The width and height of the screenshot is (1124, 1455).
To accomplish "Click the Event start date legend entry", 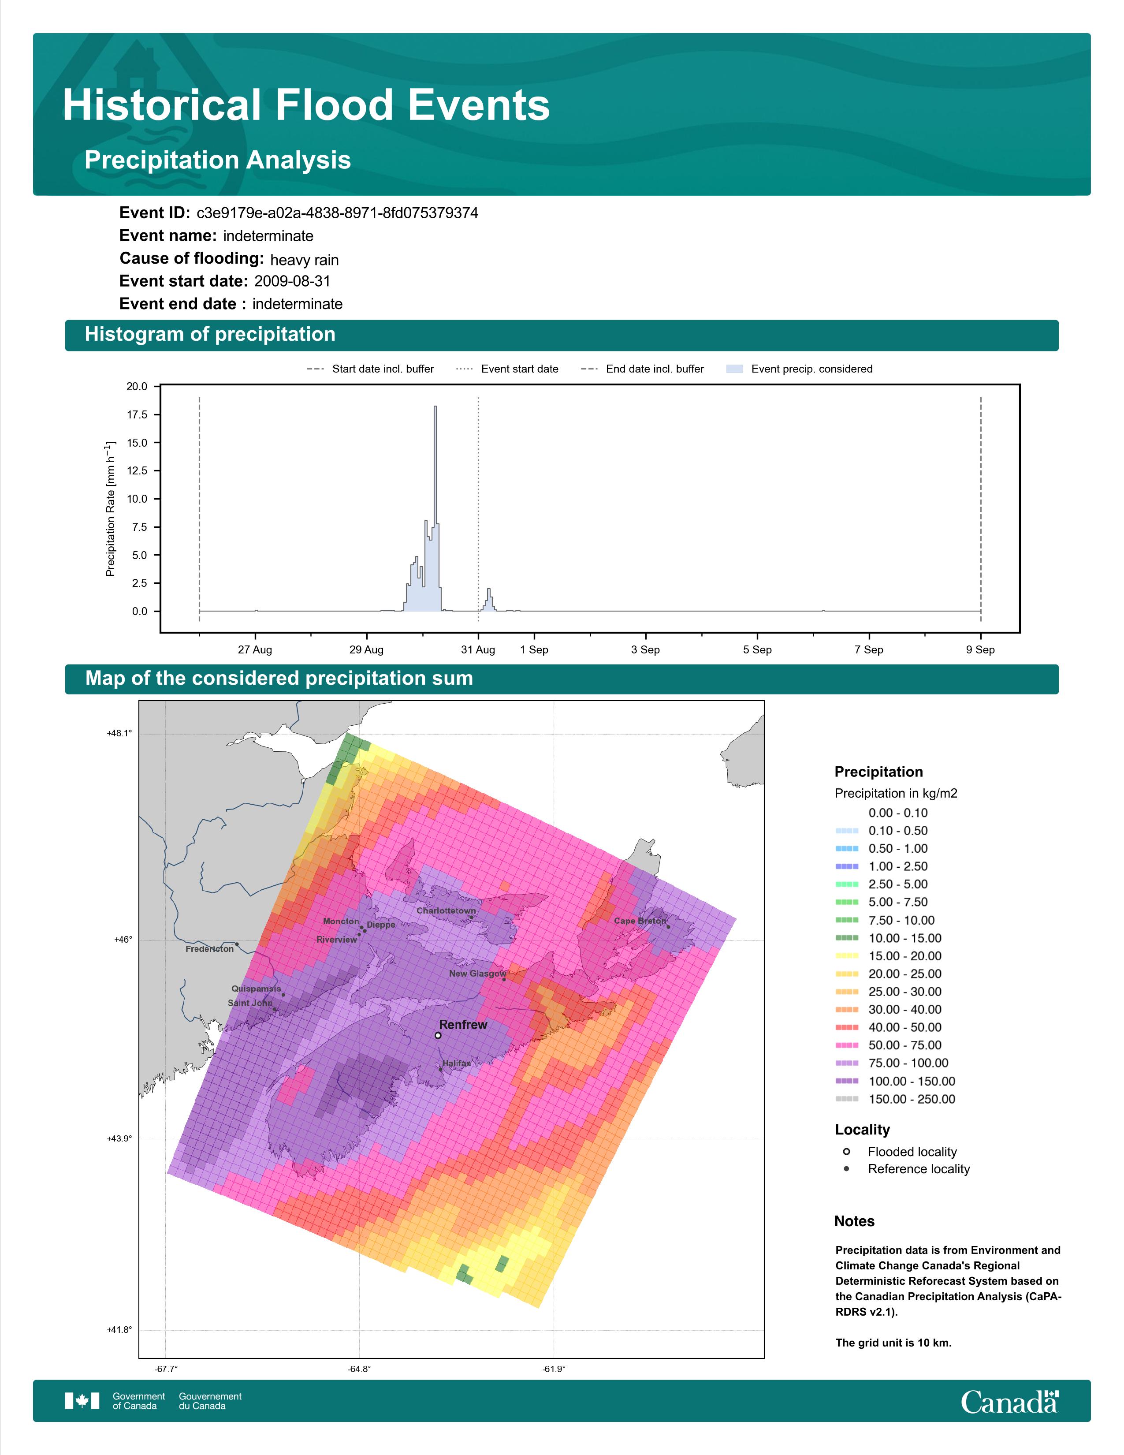I will tap(507, 369).
